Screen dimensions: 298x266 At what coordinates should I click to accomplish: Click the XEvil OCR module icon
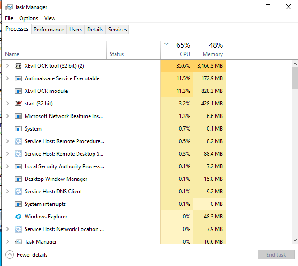pyautogui.click(x=18, y=91)
